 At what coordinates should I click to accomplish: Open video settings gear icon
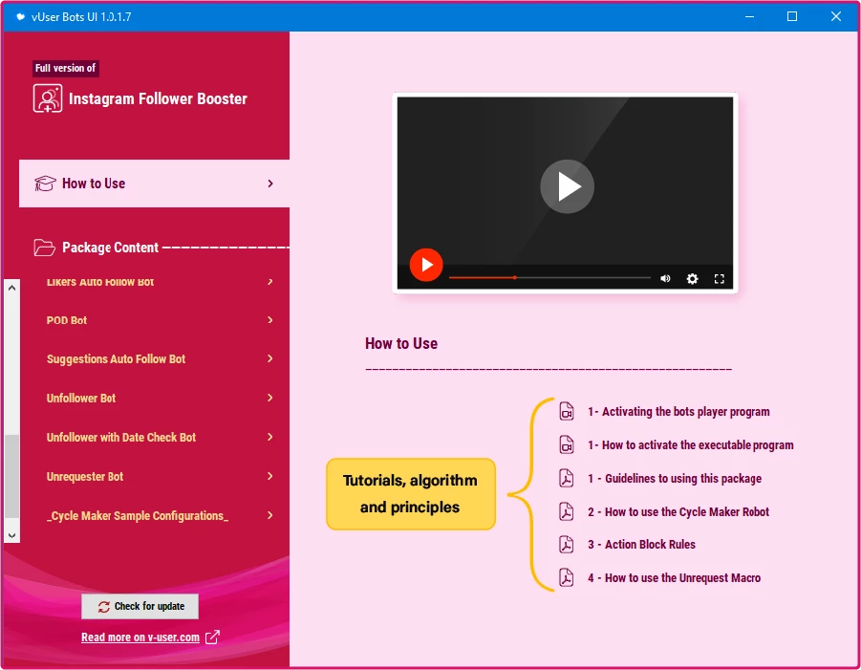[x=693, y=278]
